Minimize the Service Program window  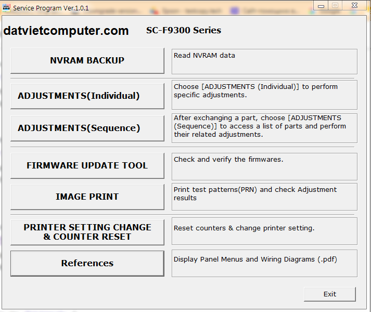[322, 6]
